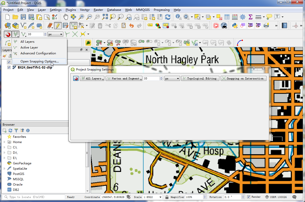Open the MMQGIS menu
Viewport: 305px width, 202px height.
click(x=143, y=10)
